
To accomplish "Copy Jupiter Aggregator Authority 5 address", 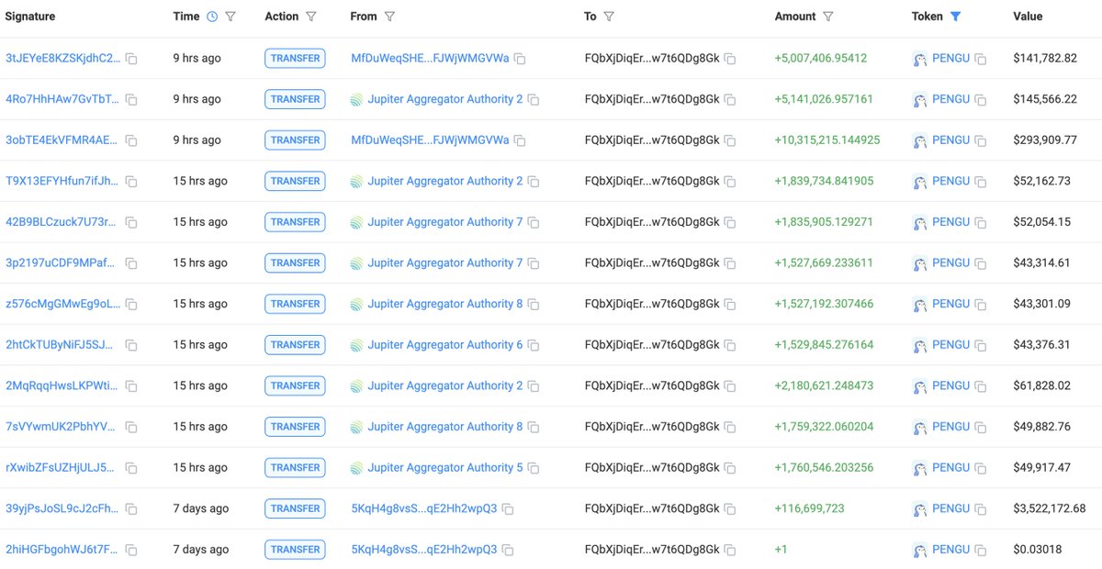I will pos(534,468).
